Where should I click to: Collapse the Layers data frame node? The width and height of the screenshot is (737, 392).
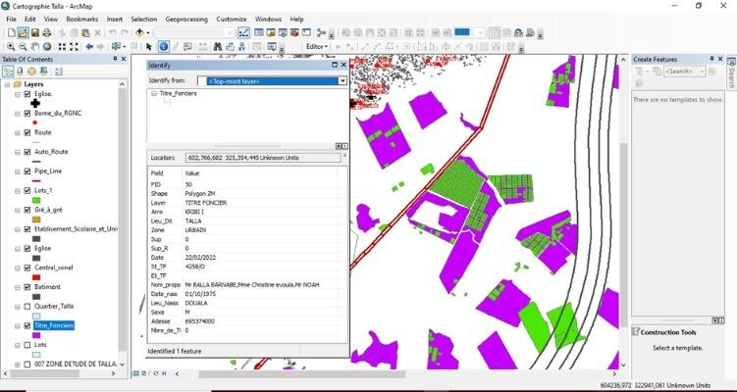tap(8, 84)
